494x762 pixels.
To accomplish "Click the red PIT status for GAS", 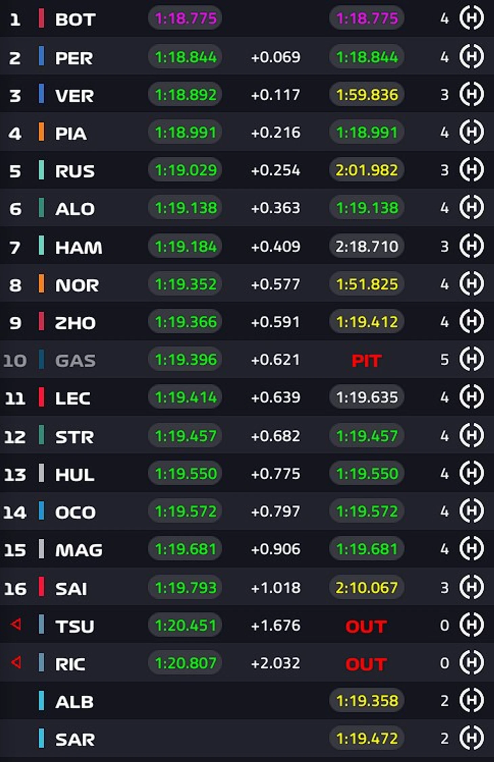I will tap(366, 361).
